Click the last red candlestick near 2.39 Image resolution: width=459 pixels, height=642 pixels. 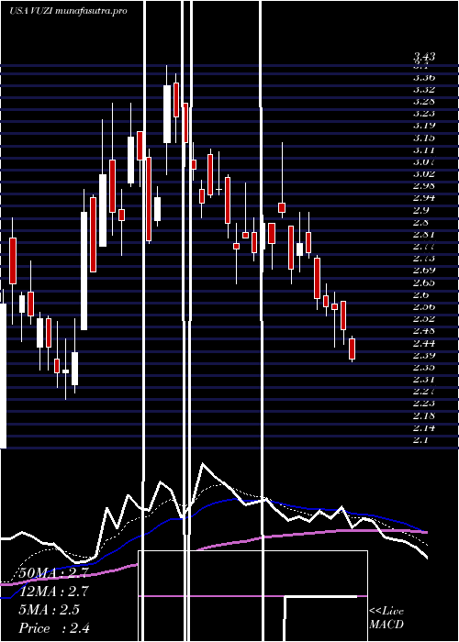point(352,349)
